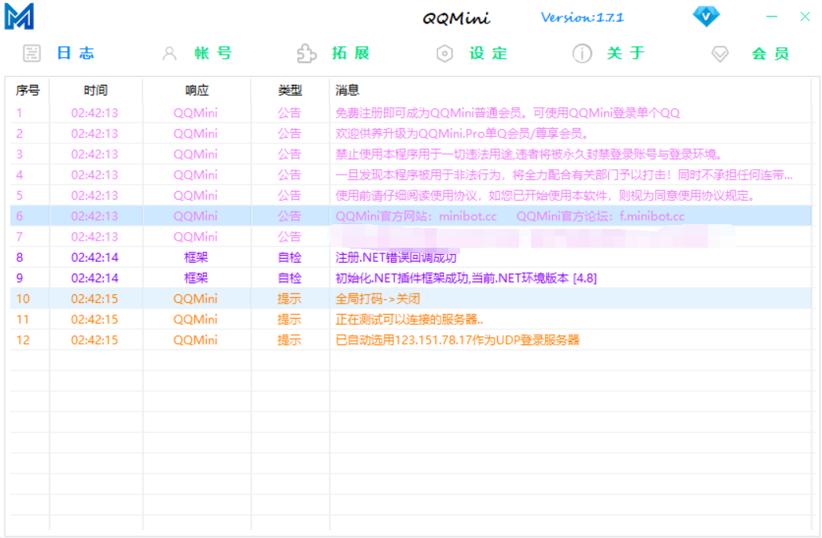
Task: Select row 4 message 一旦发现本程序
Action: tap(563, 175)
